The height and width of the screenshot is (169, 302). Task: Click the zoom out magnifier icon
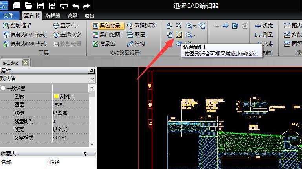pos(189,35)
